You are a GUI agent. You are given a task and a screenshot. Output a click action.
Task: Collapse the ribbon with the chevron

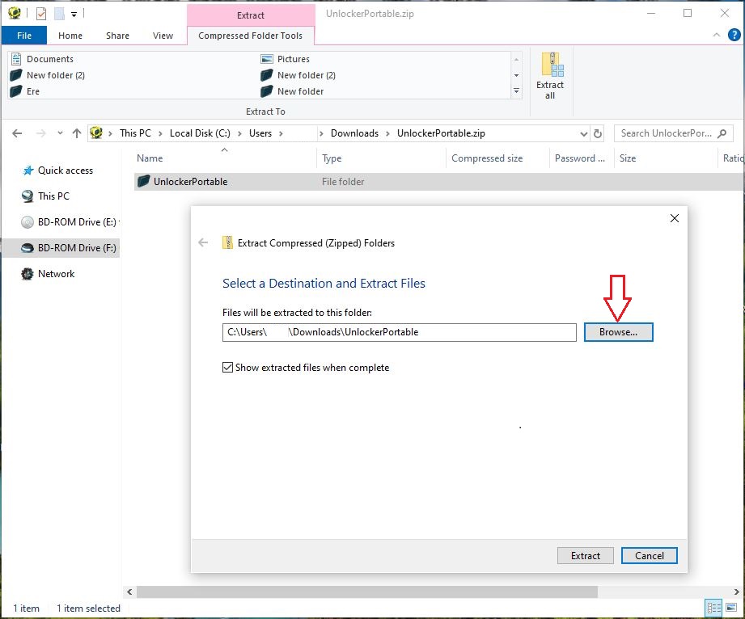[x=716, y=36]
